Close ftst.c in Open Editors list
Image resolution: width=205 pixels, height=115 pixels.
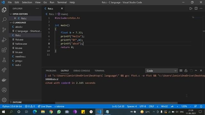[15, 18]
